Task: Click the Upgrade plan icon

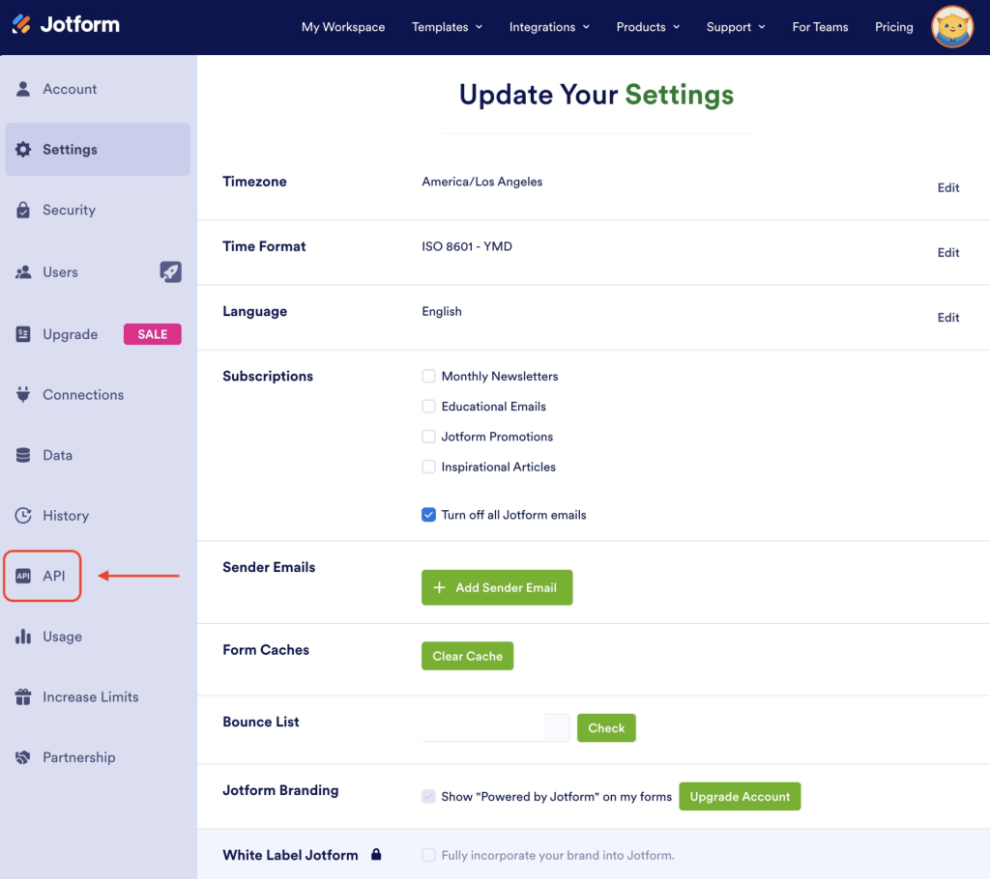Action: tap(23, 334)
